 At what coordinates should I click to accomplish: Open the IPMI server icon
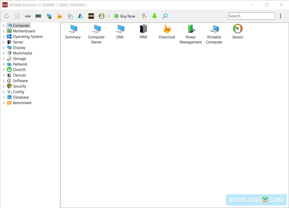tap(143, 32)
